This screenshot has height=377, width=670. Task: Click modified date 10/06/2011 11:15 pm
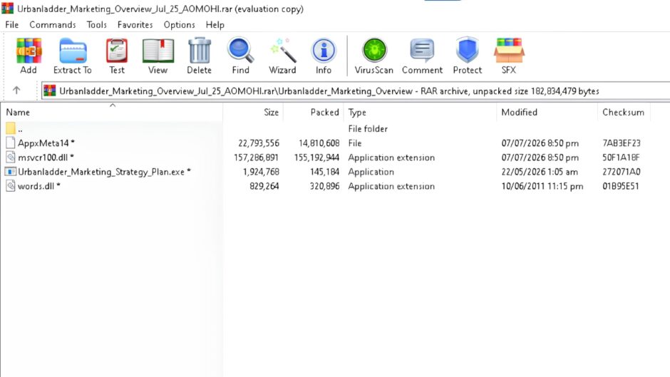point(542,186)
